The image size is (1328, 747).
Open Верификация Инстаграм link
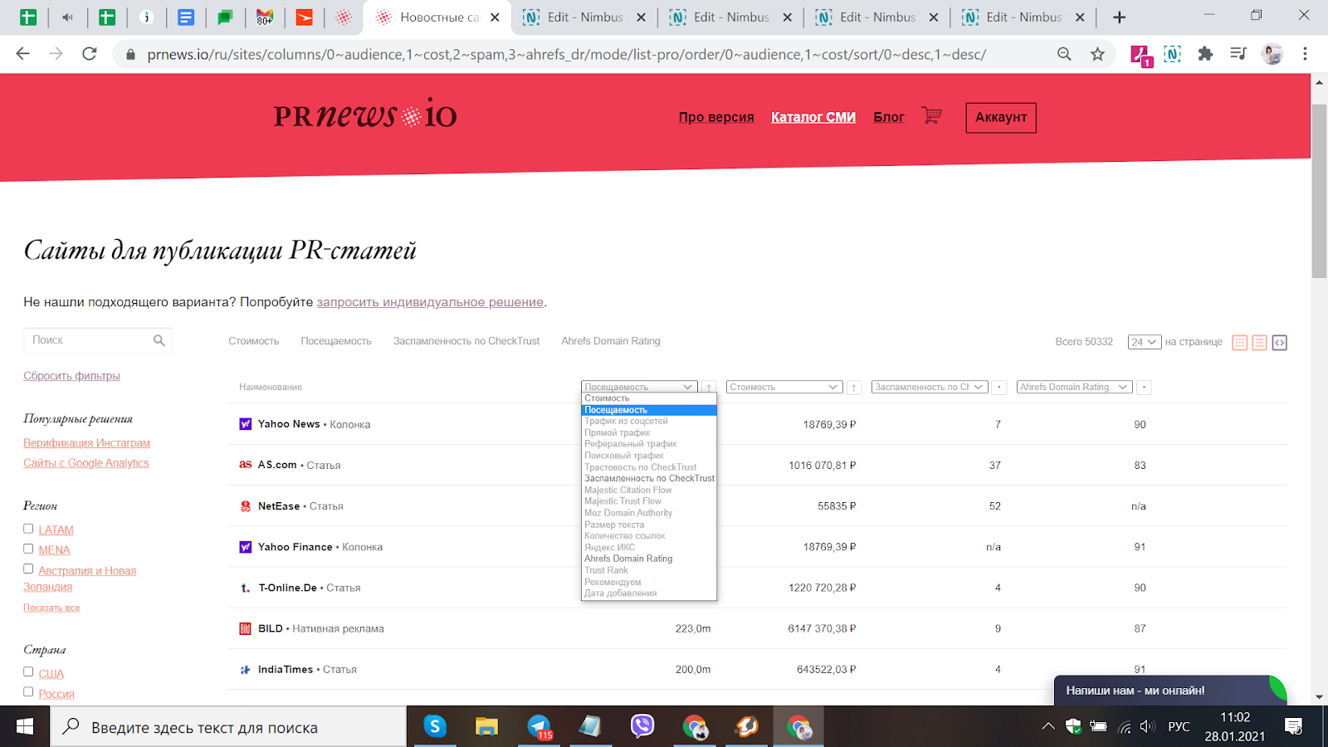[x=86, y=443]
